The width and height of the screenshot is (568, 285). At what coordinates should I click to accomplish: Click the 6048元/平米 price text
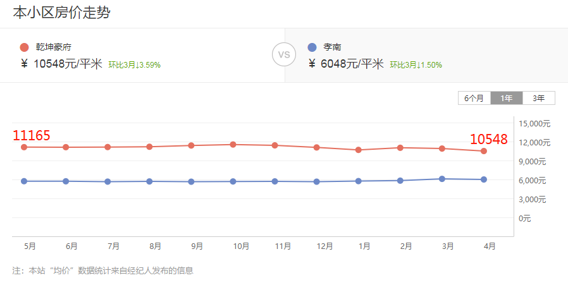coord(354,64)
